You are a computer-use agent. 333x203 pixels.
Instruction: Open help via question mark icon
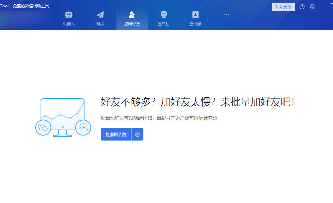(302, 7)
